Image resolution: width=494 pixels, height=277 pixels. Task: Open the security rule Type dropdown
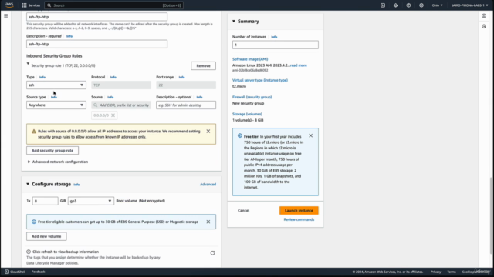pyautogui.click(x=56, y=85)
